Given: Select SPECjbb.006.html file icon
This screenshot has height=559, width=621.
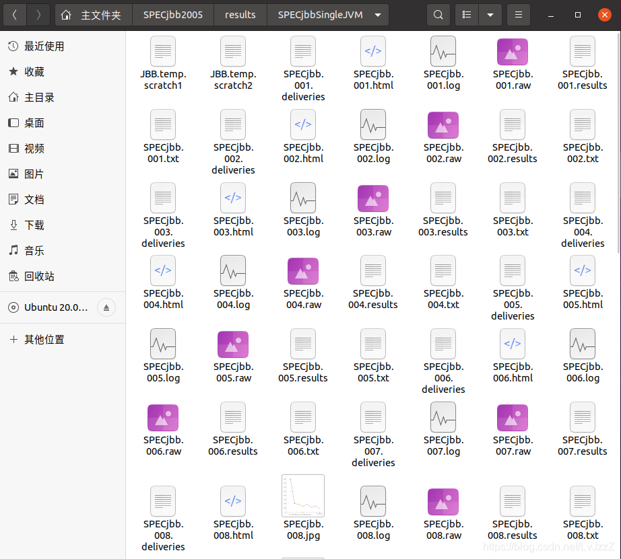Looking at the screenshot, I should point(513,343).
